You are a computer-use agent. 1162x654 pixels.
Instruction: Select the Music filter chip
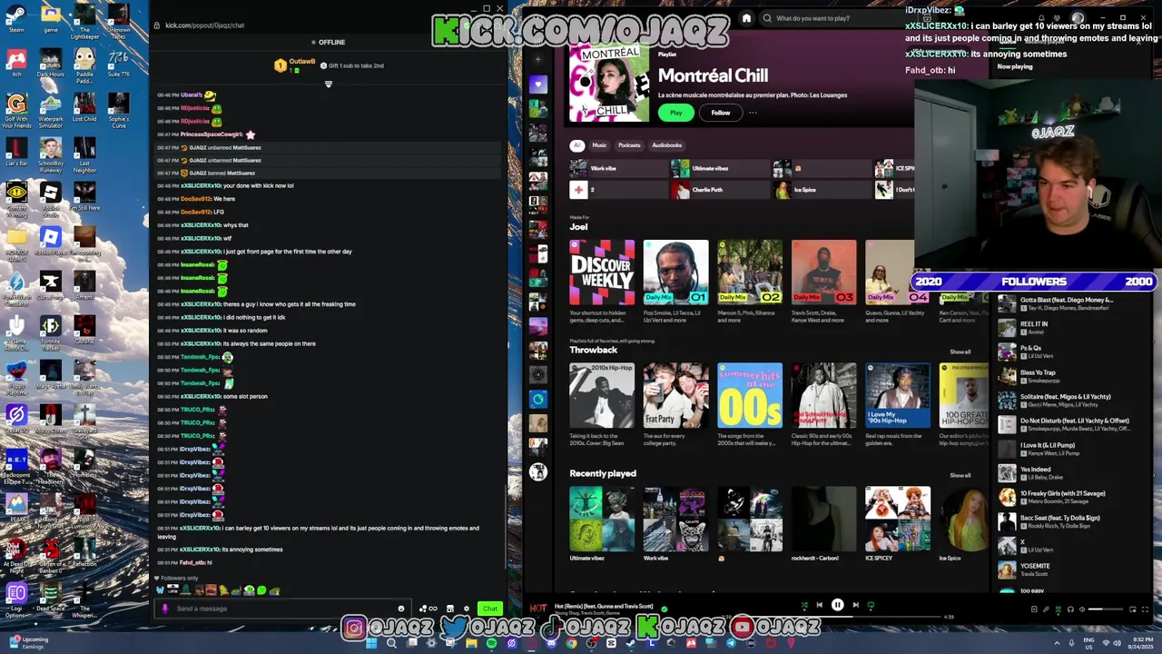599,145
